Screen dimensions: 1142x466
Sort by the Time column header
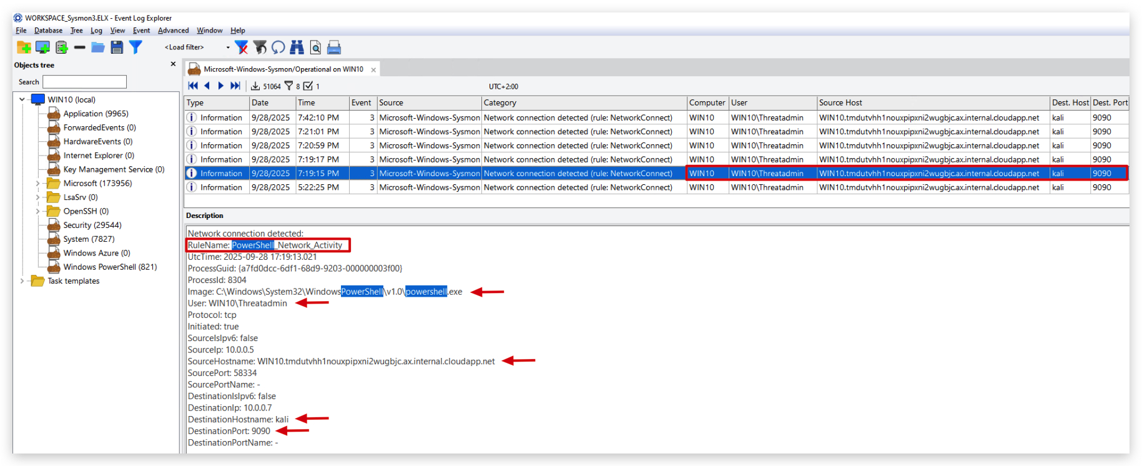tap(322, 103)
